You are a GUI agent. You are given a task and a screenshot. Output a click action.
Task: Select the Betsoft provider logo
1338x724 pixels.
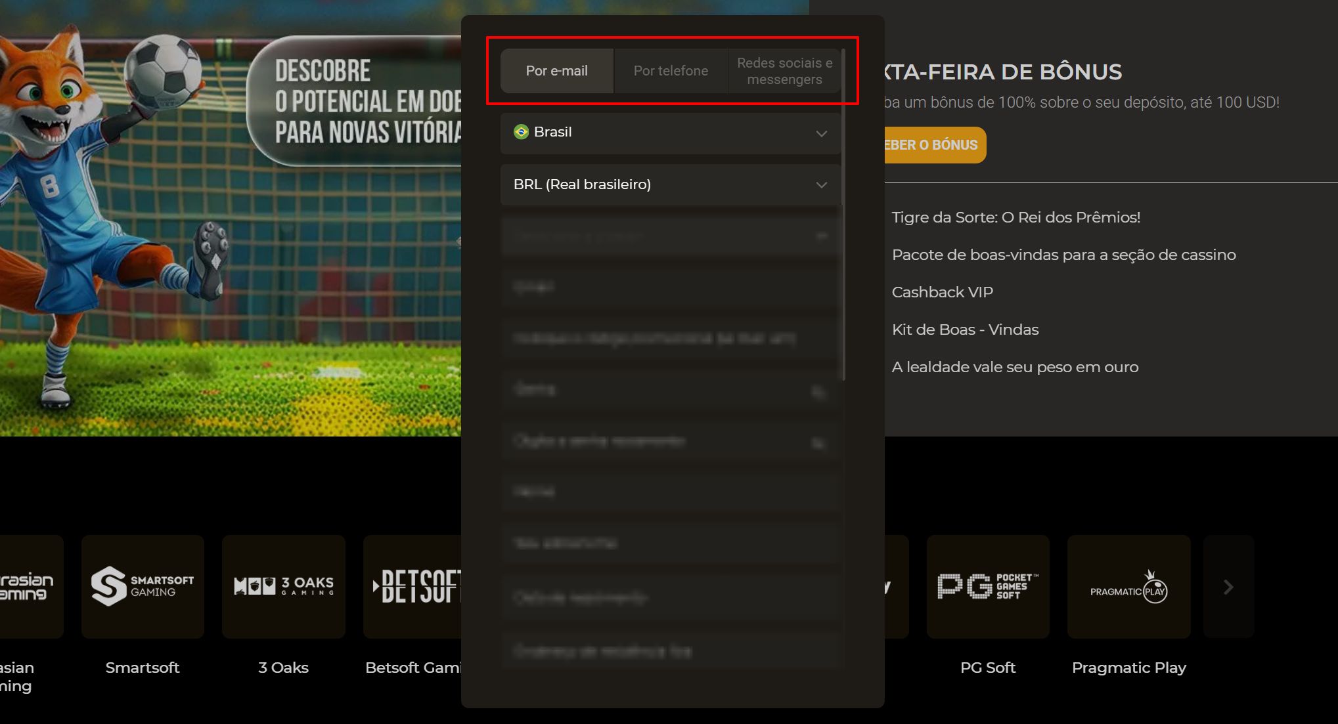[413, 586]
